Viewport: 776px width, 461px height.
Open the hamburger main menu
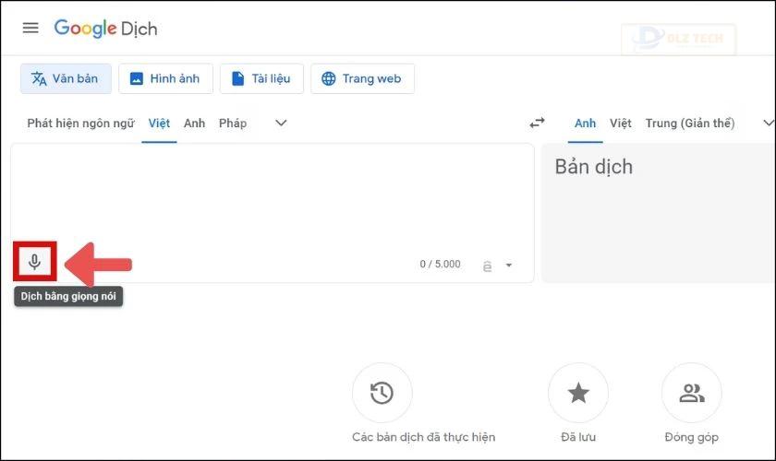(x=30, y=29)
